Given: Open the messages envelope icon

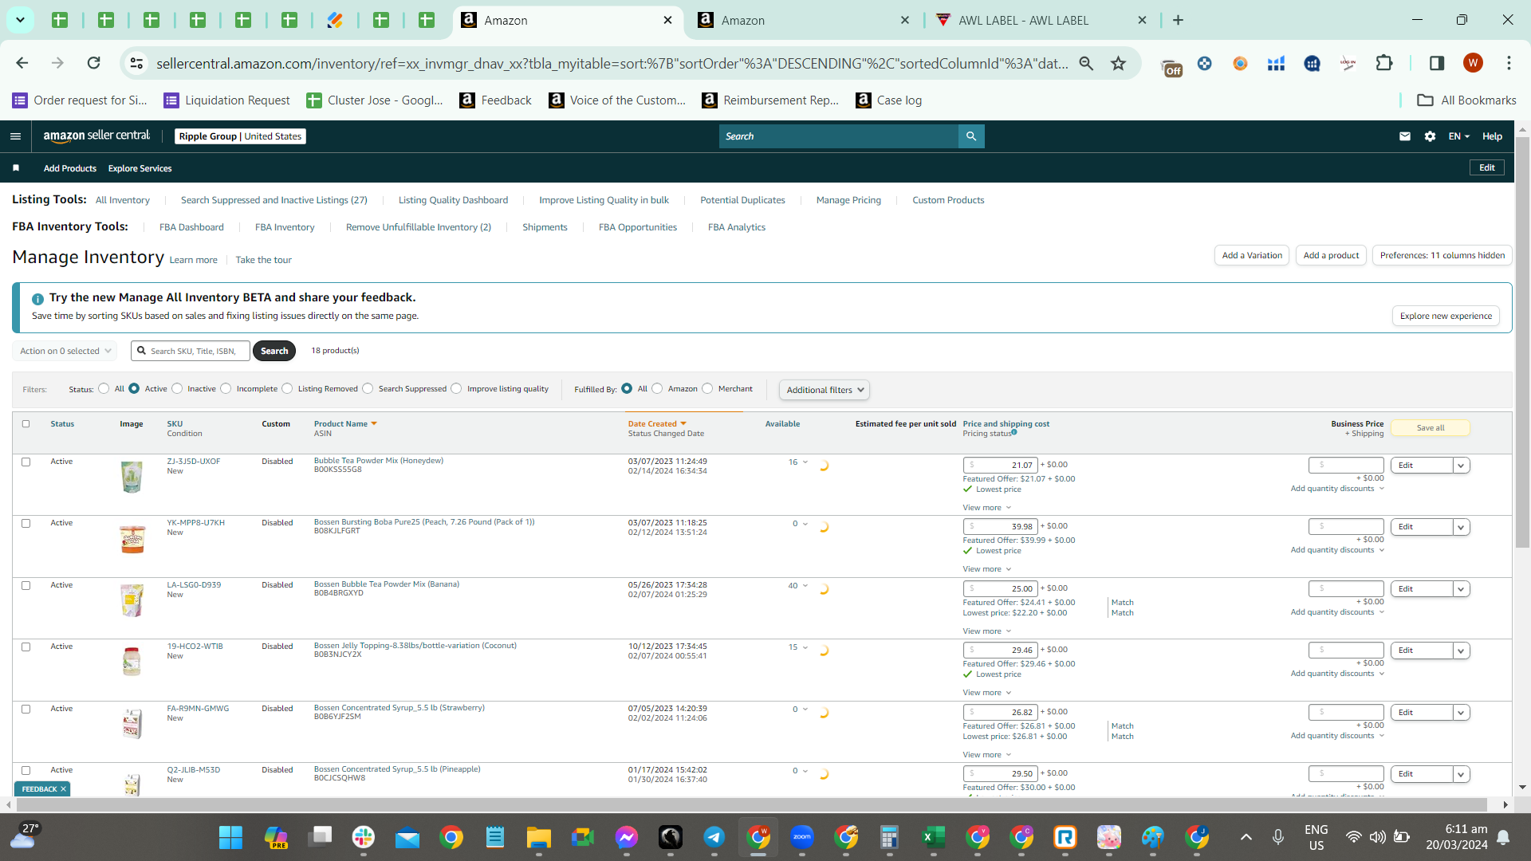Looking at the screenshot, I should coord(1404,136).
